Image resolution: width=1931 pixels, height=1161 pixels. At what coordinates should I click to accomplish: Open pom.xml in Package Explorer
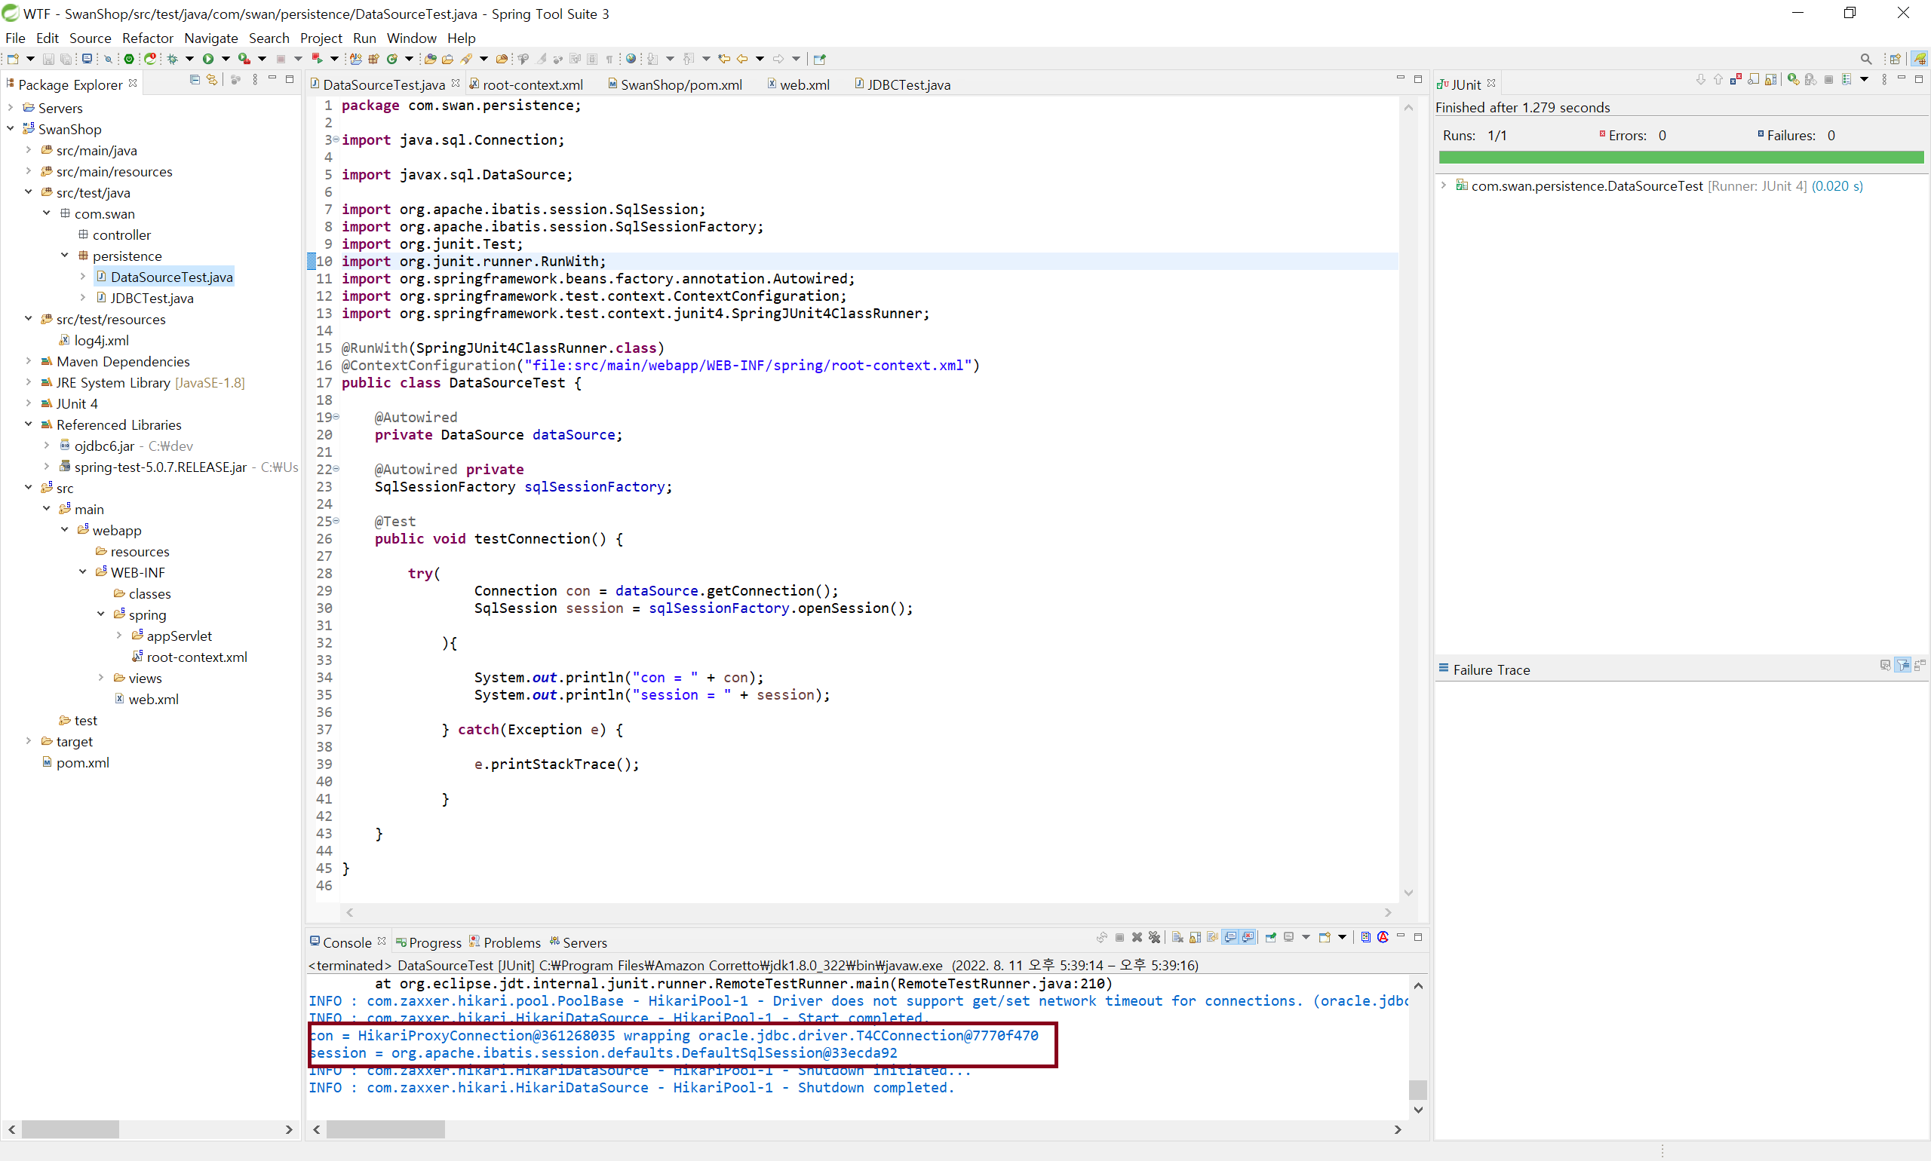(x=82, y=762)
